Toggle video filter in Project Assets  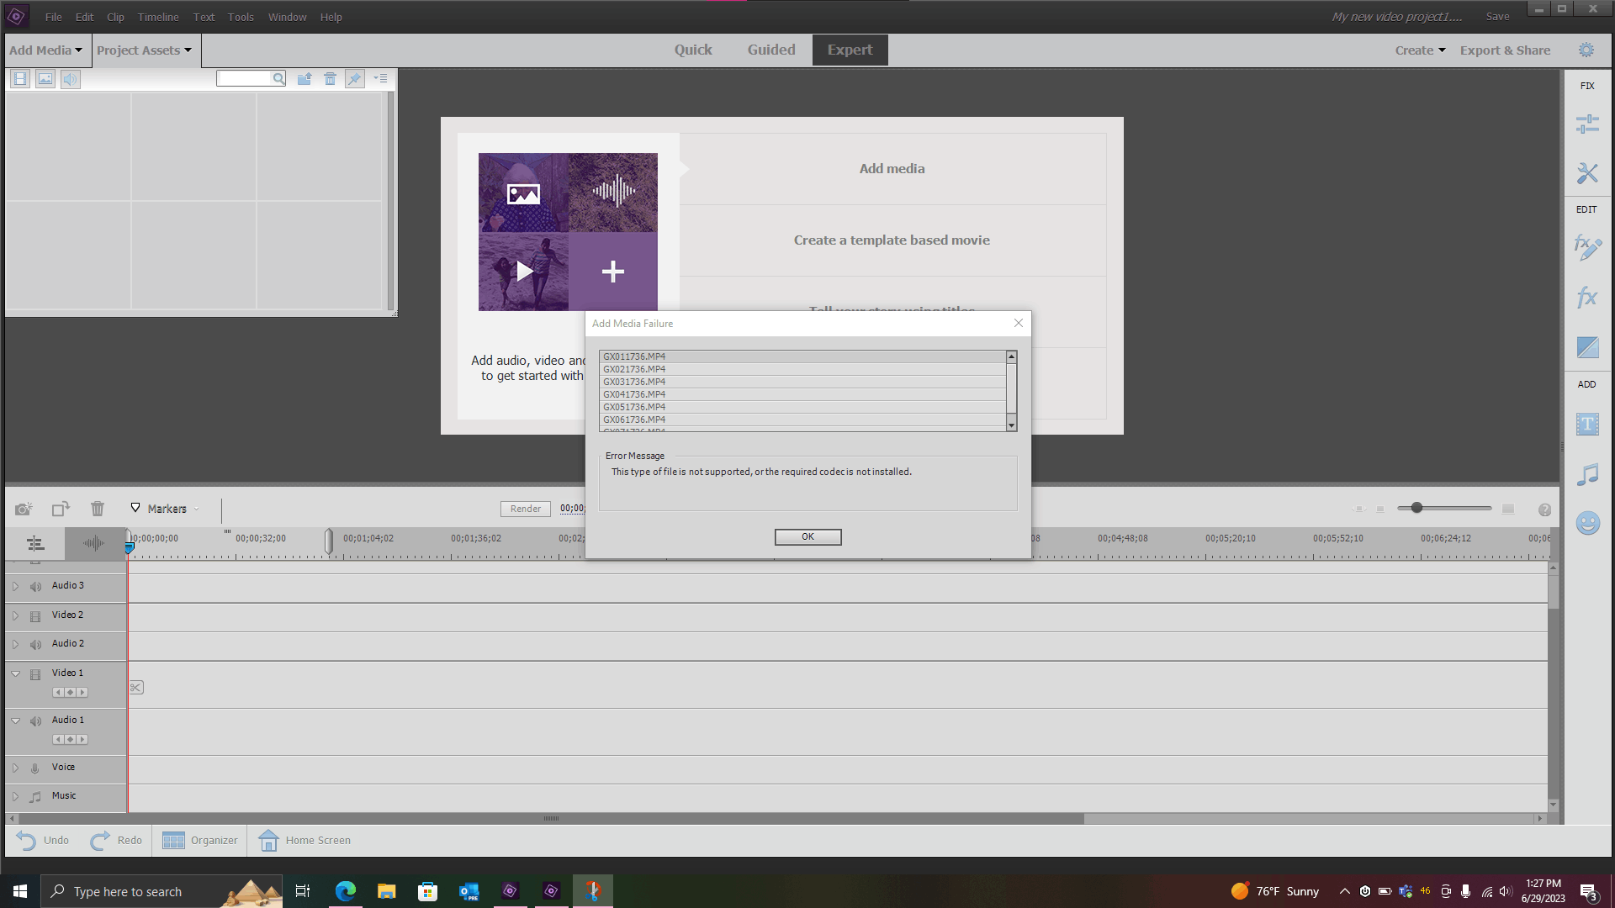[20, 79]
